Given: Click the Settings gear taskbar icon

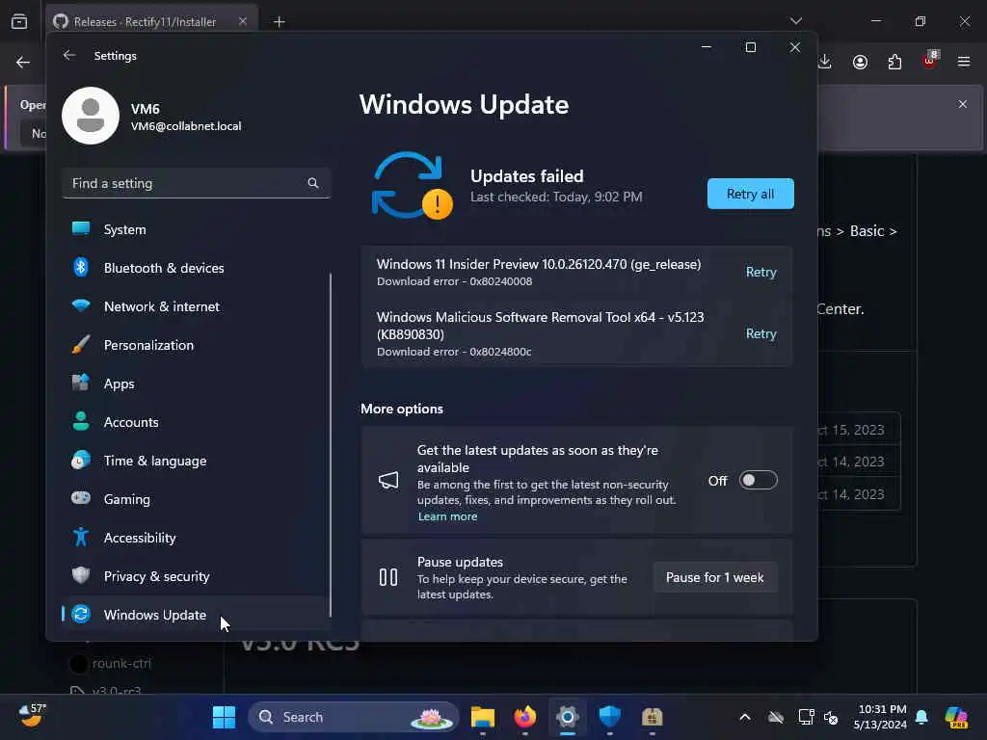Looking at the screenshot, I should [567, 717].
